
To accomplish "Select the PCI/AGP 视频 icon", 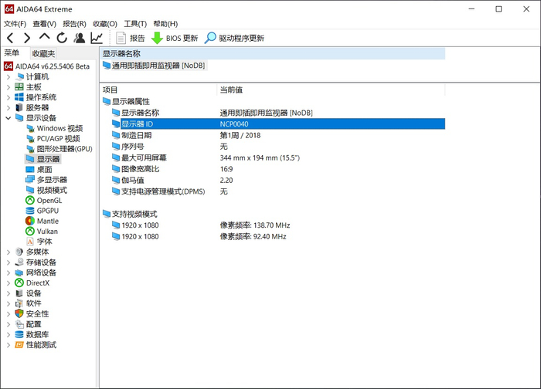I will tap(30, 139).
